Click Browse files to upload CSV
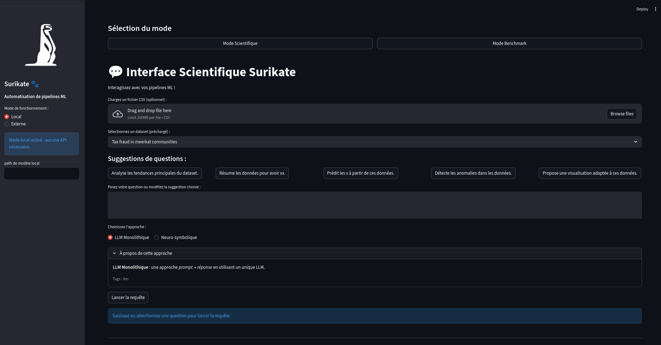This screenshot has height=345, width=661. coord(622,114)
